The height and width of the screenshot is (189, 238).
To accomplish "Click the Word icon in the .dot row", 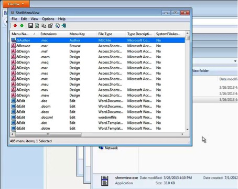I will pos(13,123).
